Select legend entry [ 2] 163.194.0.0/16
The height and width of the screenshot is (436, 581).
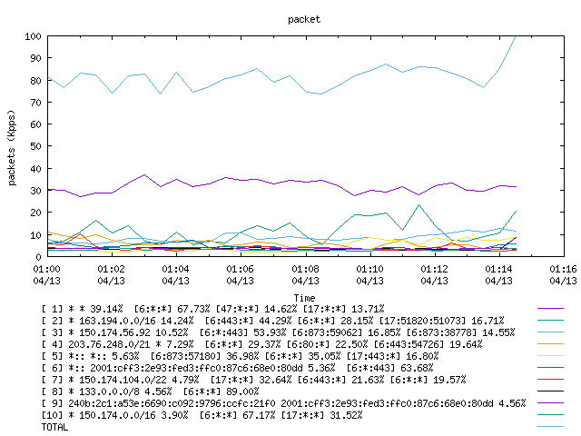[x=272, y=321]
